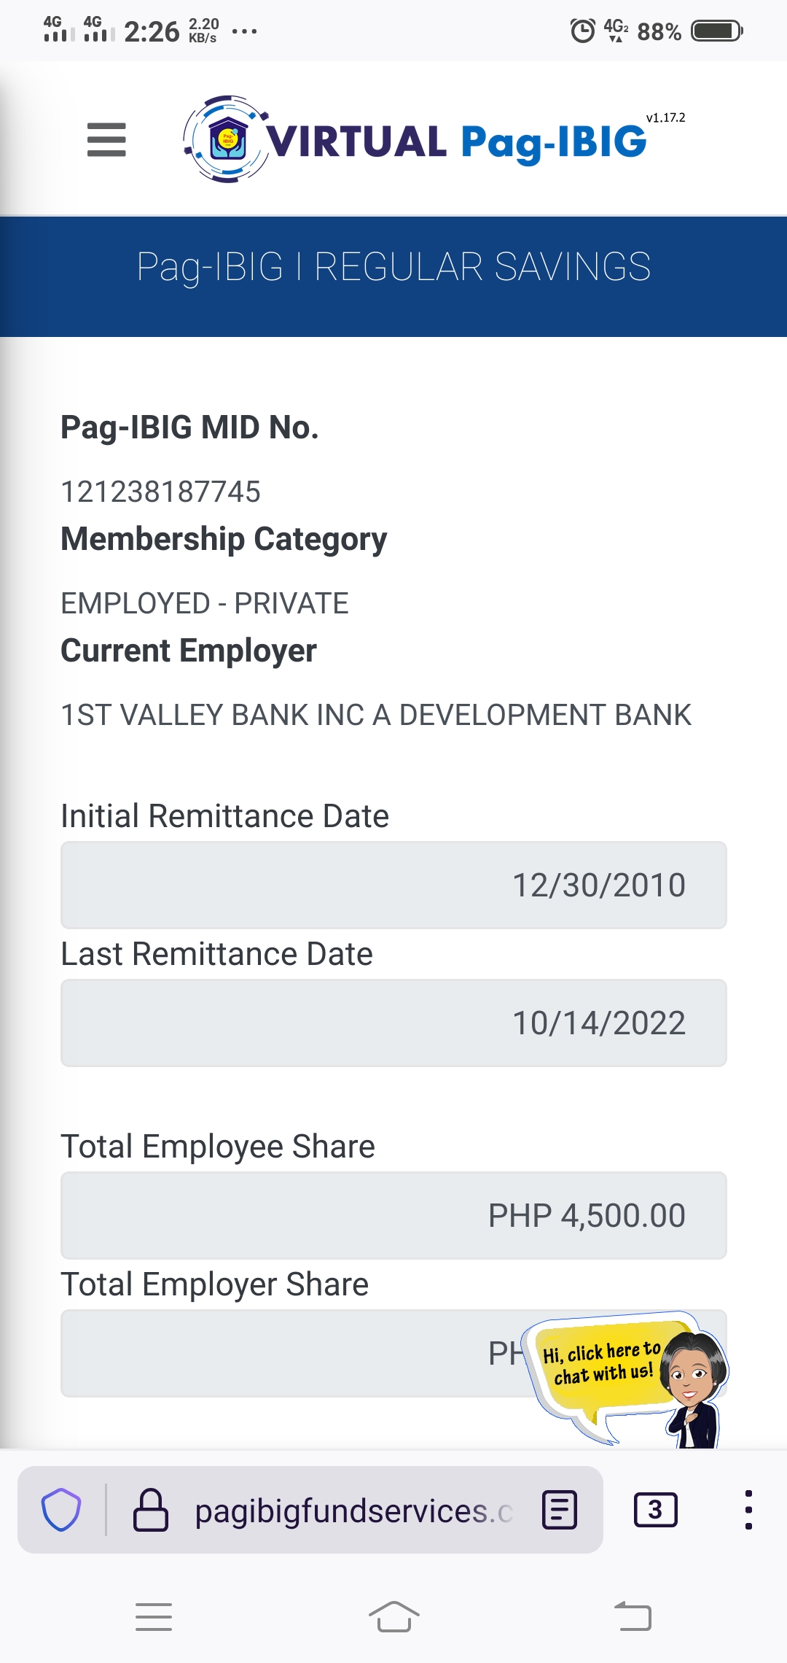Screen dimensions: 787x1663
Task: Tap the Virtual Pag-IBIG logo
Action: (415, 139)
